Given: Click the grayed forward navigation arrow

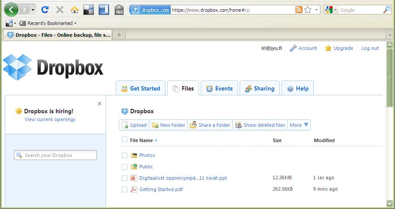Looking at the screenshot, I should point(24,10).
